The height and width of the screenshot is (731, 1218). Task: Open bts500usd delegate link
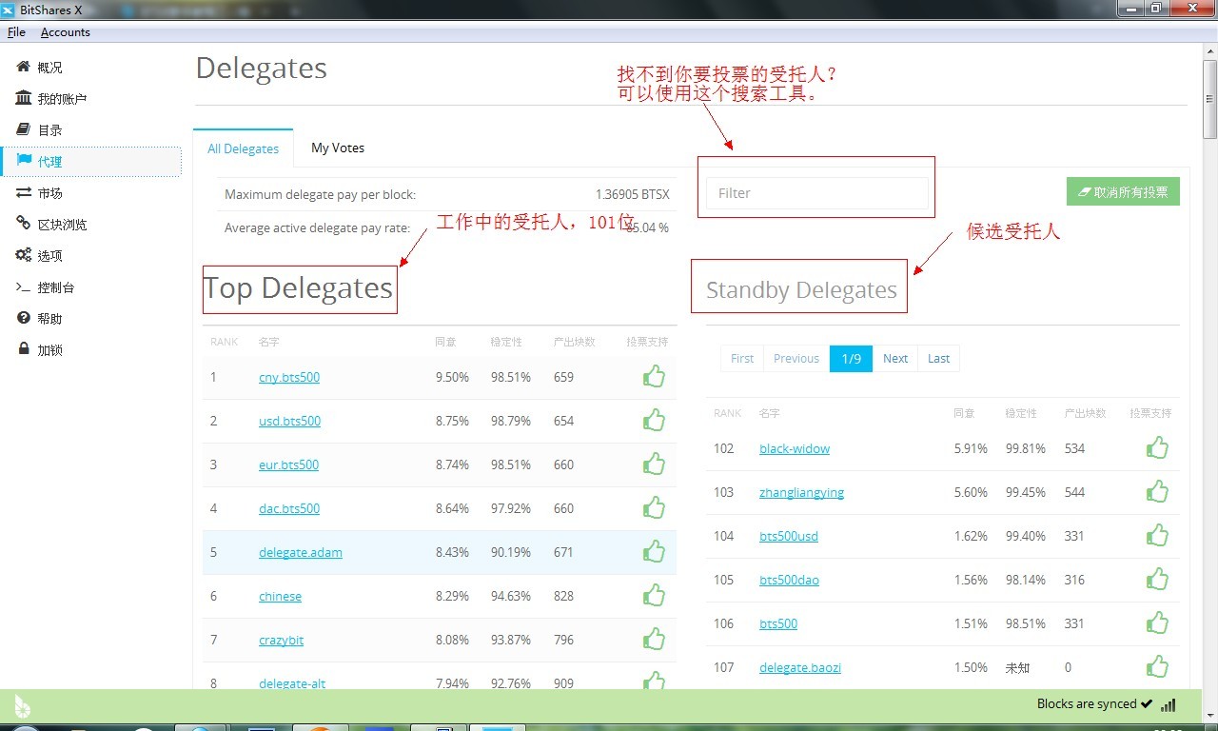pyautogui.click(x=789, y=536)
